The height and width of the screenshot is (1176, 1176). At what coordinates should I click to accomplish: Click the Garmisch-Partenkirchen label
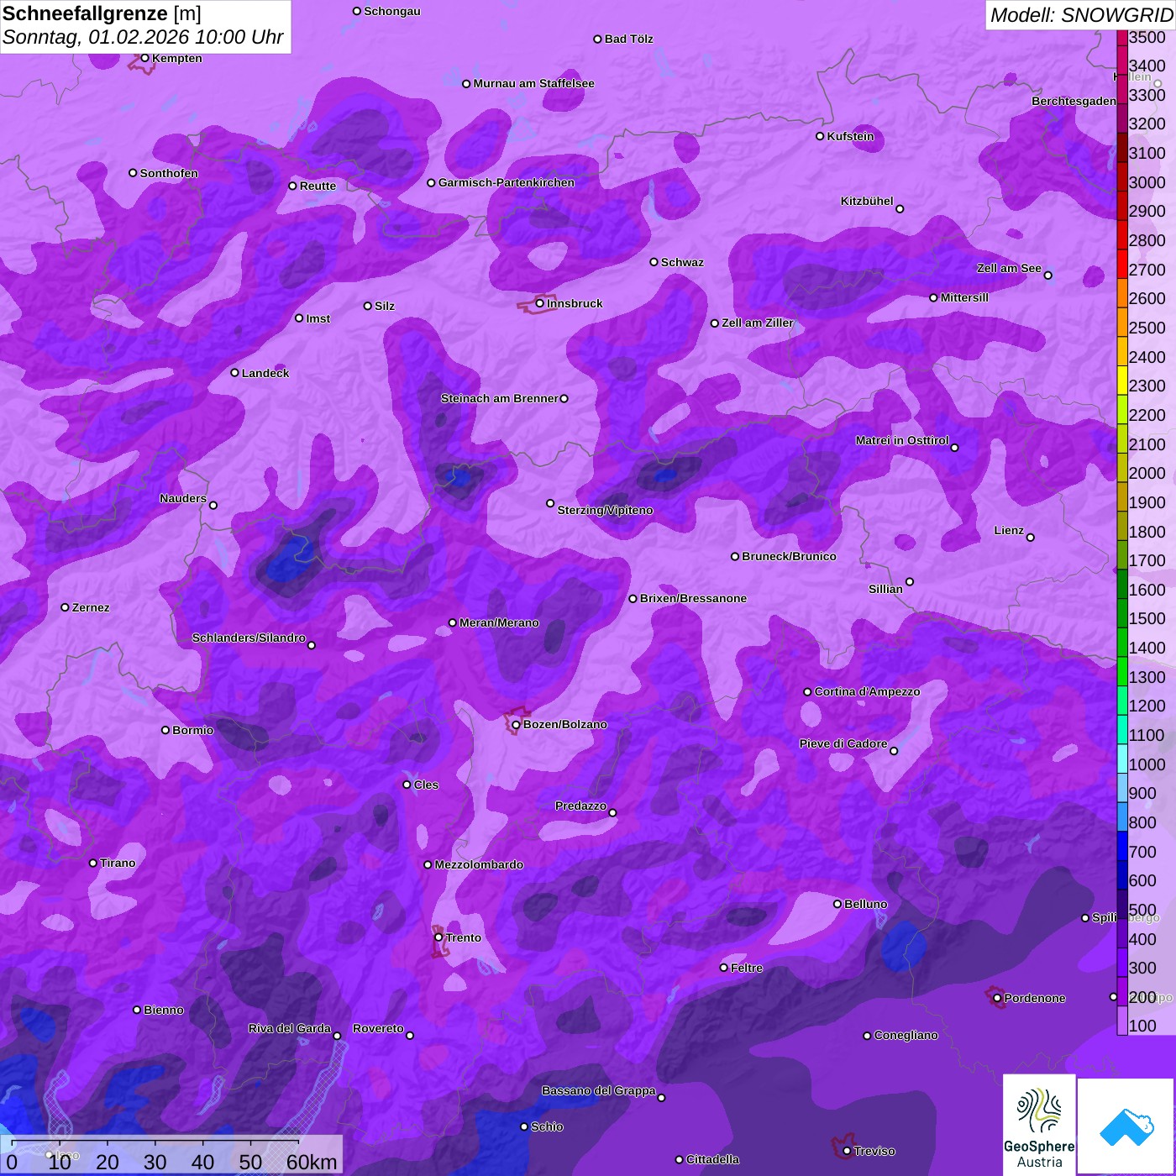point(507,182)
